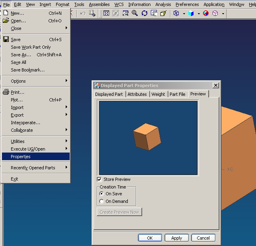Viewport: 256px width, 246px height.
Task: Select the Preview tab
Action: coord(198,94)
